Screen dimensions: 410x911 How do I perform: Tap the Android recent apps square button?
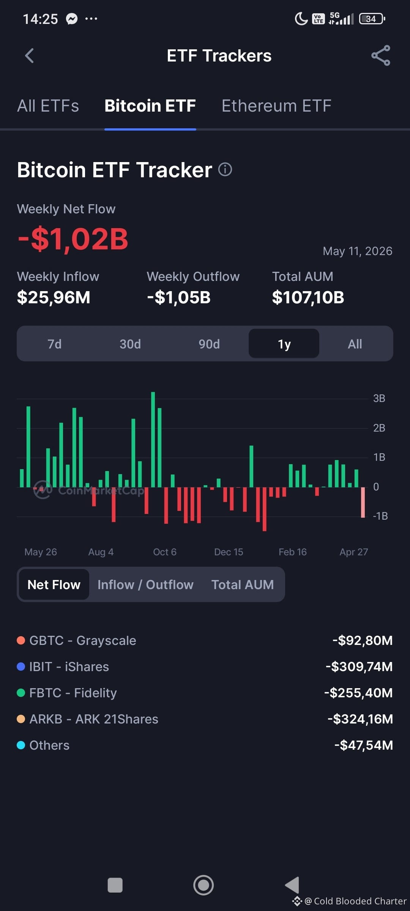pos(115,885)
